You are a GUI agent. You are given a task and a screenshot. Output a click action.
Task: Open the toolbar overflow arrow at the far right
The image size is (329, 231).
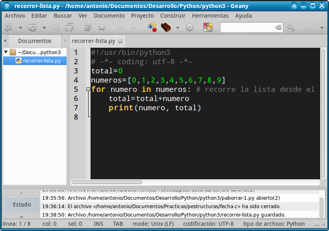322,28
